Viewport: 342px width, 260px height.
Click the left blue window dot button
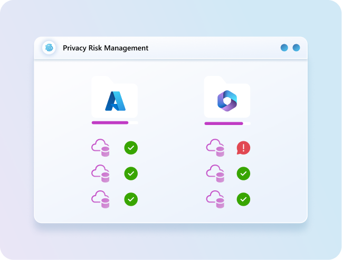284,47
